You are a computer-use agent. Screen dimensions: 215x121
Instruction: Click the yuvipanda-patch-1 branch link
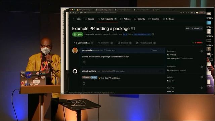[142, 34]
